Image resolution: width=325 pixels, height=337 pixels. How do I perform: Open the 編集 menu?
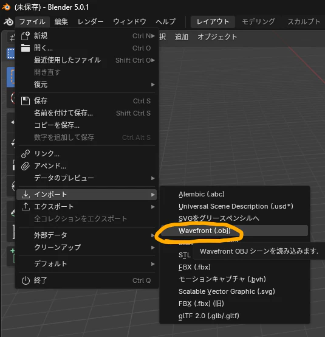coord(61,22)
